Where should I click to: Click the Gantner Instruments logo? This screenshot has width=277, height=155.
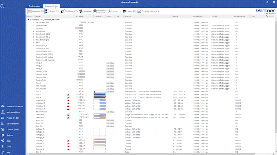coord(266,11)
